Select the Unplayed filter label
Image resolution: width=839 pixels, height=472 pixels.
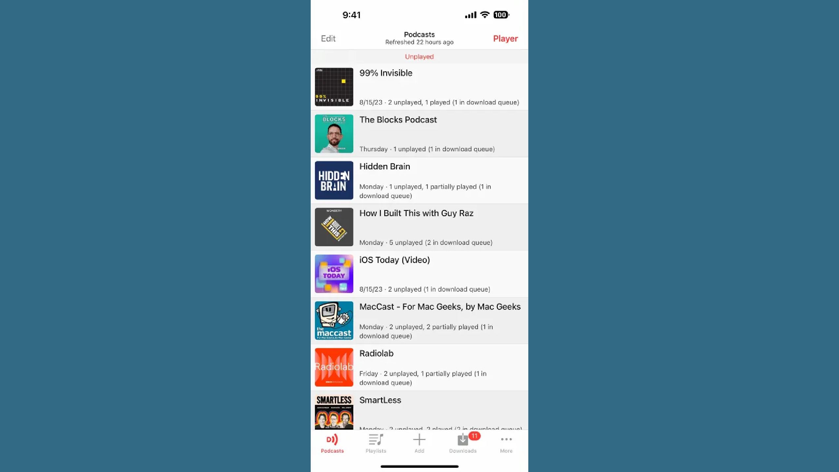pos(419,56)
